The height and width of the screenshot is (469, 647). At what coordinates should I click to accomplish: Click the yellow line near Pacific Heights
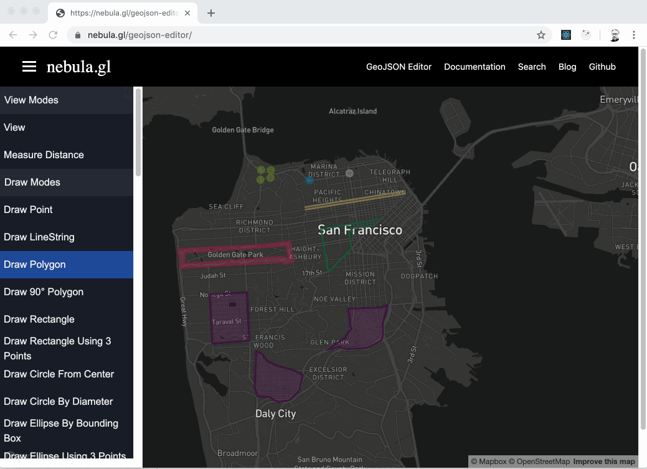click(355, 201)
